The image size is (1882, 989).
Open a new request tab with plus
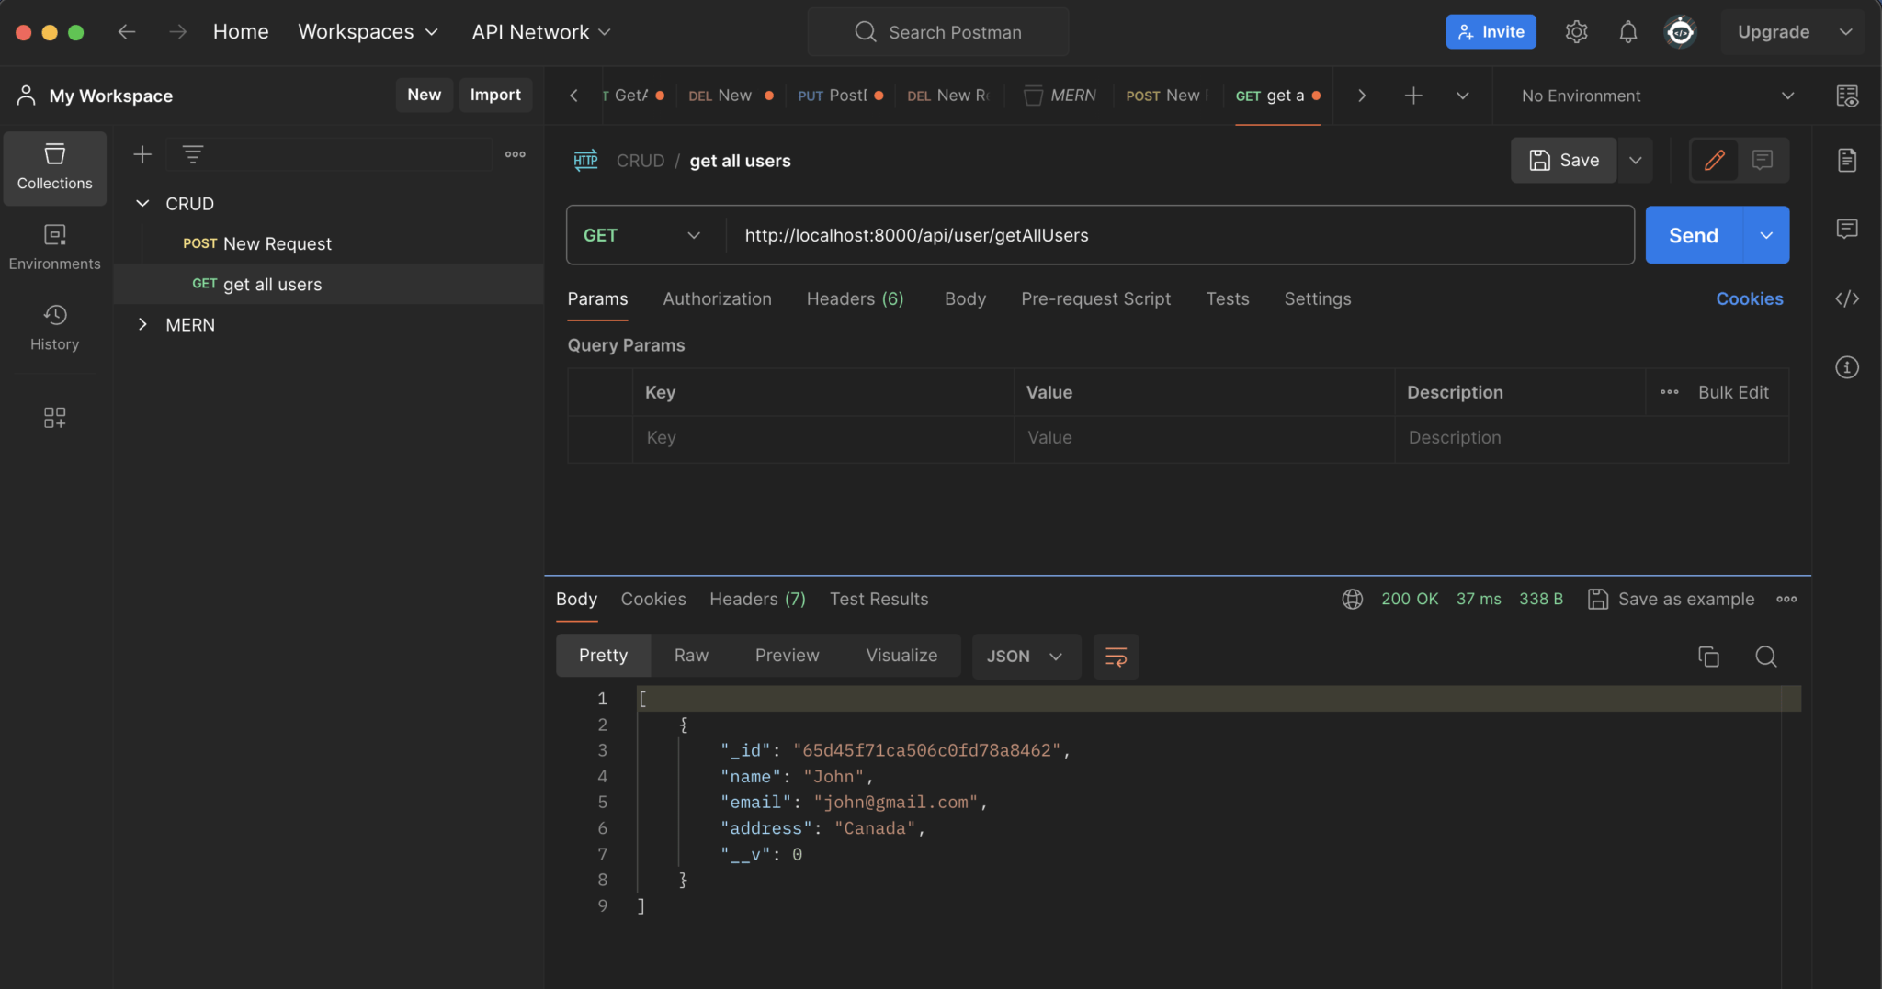1413,96
